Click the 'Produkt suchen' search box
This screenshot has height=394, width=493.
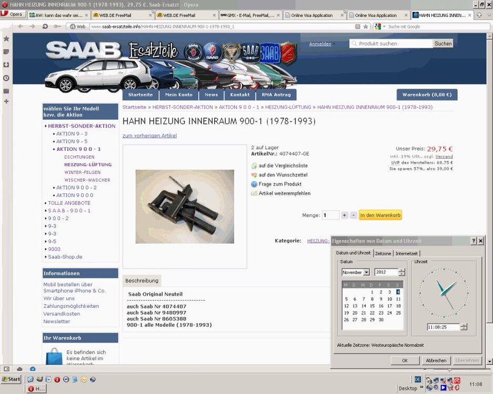click(391, 44)
